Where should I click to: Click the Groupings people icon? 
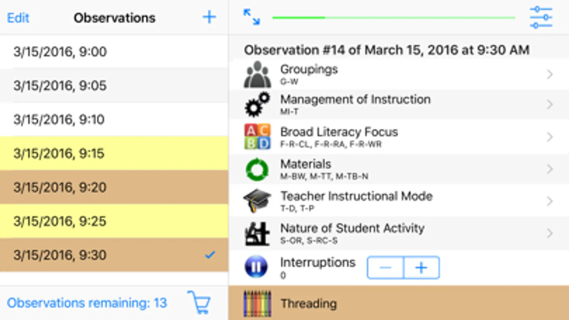(257, 75)
